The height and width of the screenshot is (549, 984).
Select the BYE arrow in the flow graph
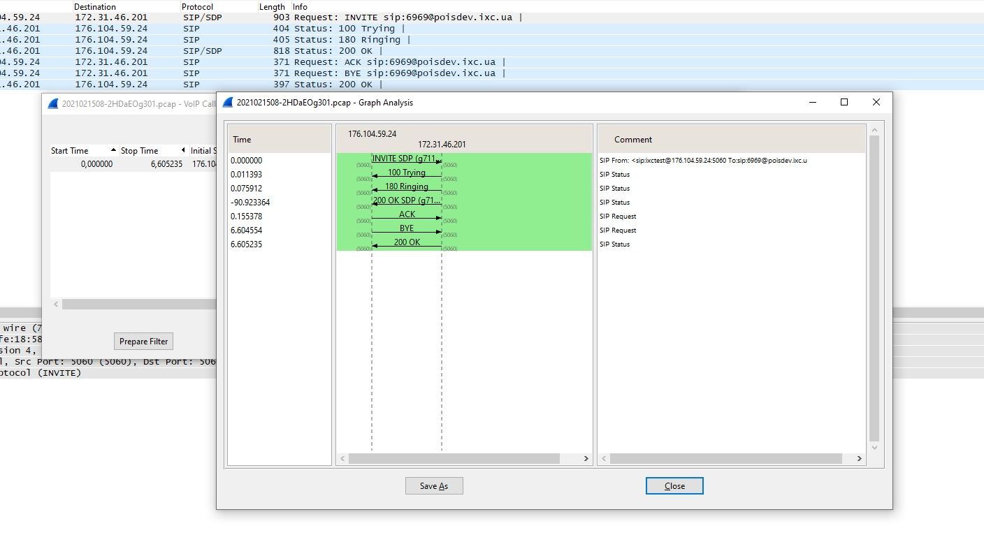pyautogui.click(x=405, y=228)
